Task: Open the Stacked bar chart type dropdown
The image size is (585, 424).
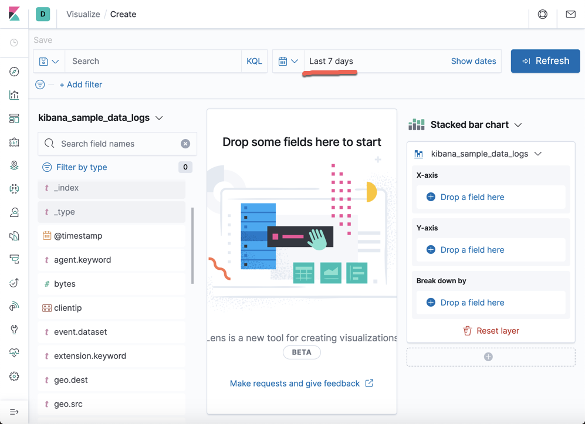Action: (x=517, y=124)
